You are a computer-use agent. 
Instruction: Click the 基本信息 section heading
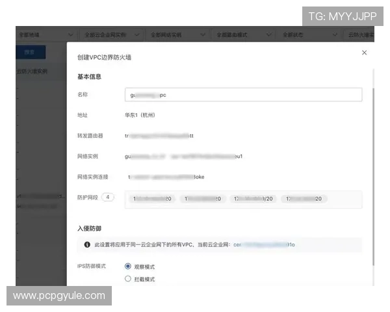89,77
